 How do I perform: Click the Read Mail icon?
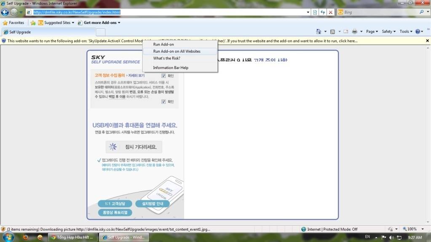(x=346, y=32)
